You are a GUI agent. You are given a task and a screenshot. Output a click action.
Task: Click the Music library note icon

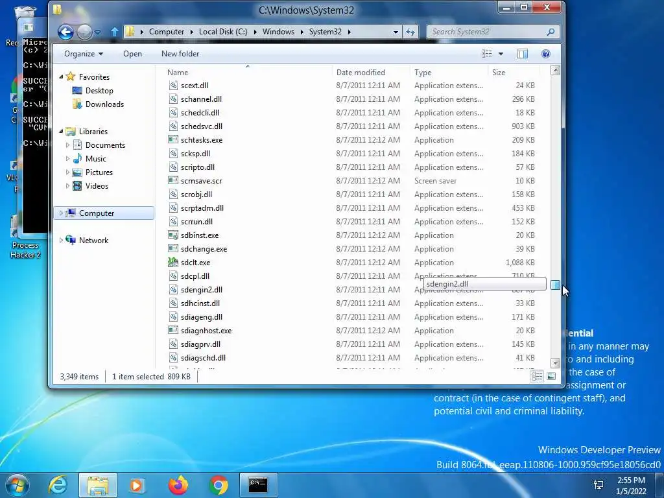(78, 158)
